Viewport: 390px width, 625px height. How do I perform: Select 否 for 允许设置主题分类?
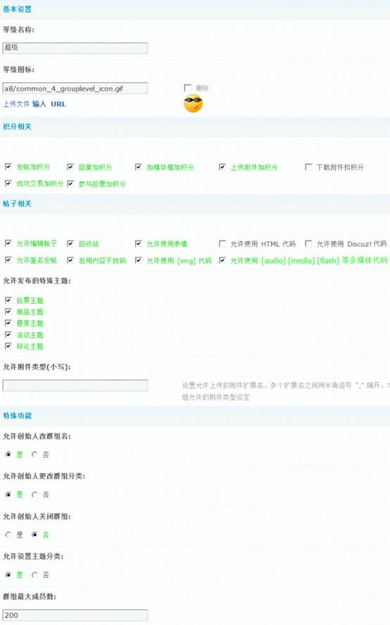tap(34, 574)
